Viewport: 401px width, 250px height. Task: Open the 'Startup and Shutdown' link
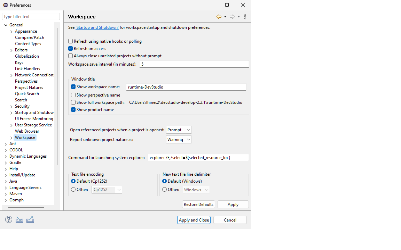[x=97, y=27]
